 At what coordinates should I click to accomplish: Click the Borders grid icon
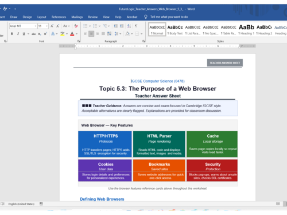(137, 34)
